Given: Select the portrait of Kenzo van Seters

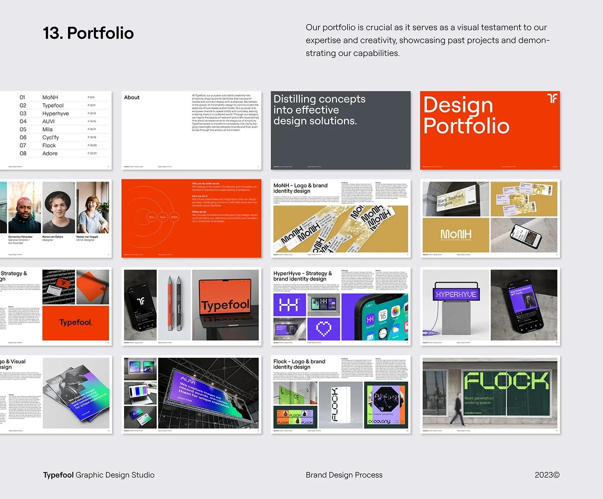Looking at the screenshot, I should click(59, 207).
